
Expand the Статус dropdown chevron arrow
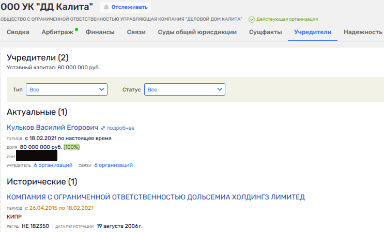(220, 89)
